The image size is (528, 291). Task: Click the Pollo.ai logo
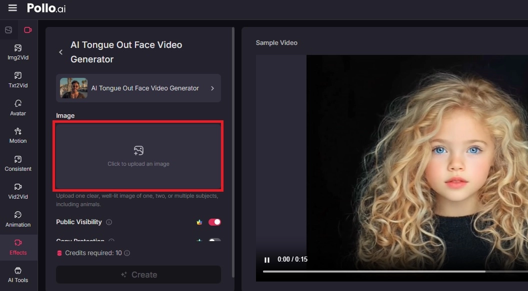click(x=46, y=8)
